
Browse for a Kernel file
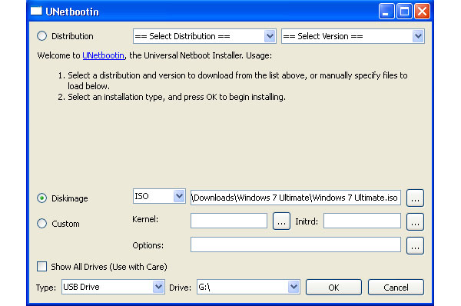[x=281, y=221]
